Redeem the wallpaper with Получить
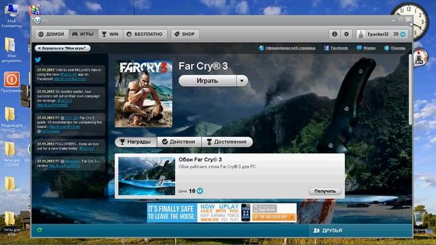Image resolution: width=436 pixels, height=245 pixels. [325, 191]
